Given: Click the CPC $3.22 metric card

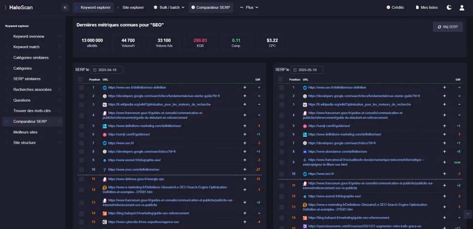Looking at the screenshot, I should (x=272, y=43).
